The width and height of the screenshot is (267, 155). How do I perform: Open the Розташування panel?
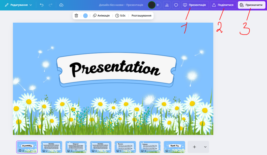click(141, 16)
